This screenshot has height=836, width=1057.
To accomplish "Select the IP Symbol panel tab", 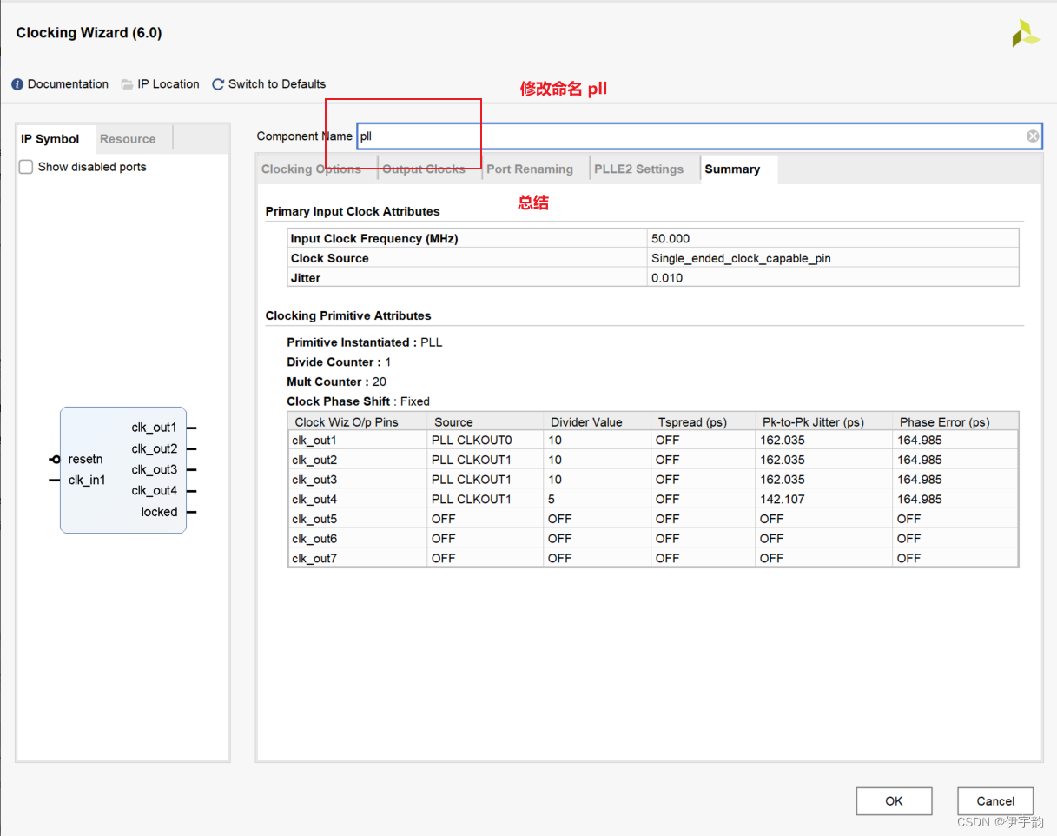I will [50, 139].
